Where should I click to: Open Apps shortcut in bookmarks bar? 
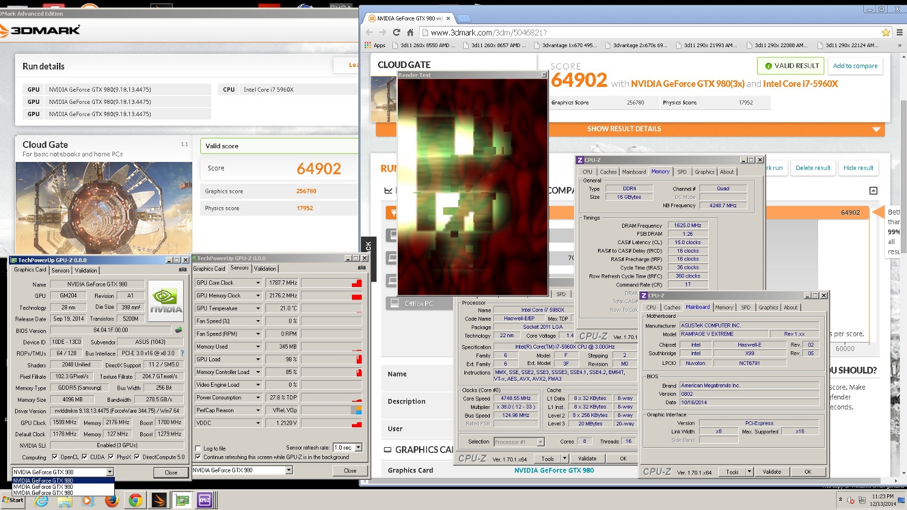(375, 45)
